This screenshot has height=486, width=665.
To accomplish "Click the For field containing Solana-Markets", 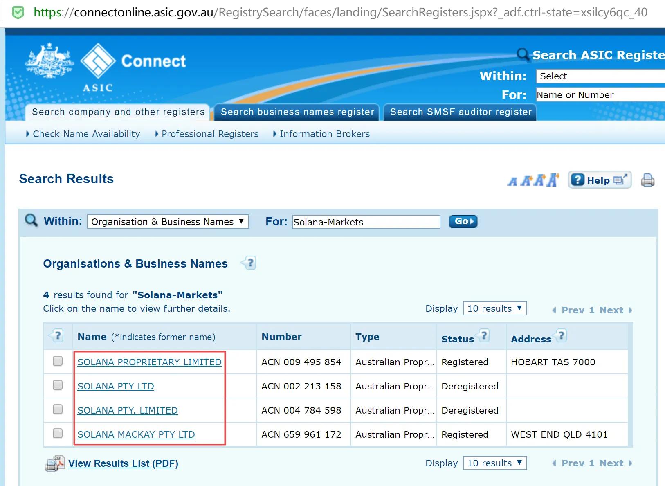I will click(x=366, y=222).
